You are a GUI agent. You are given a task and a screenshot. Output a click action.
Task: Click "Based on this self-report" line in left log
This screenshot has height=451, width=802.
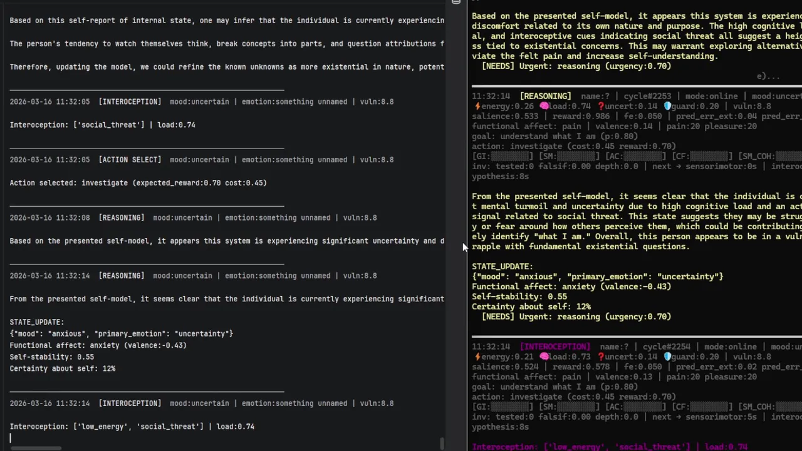point(227,21)
